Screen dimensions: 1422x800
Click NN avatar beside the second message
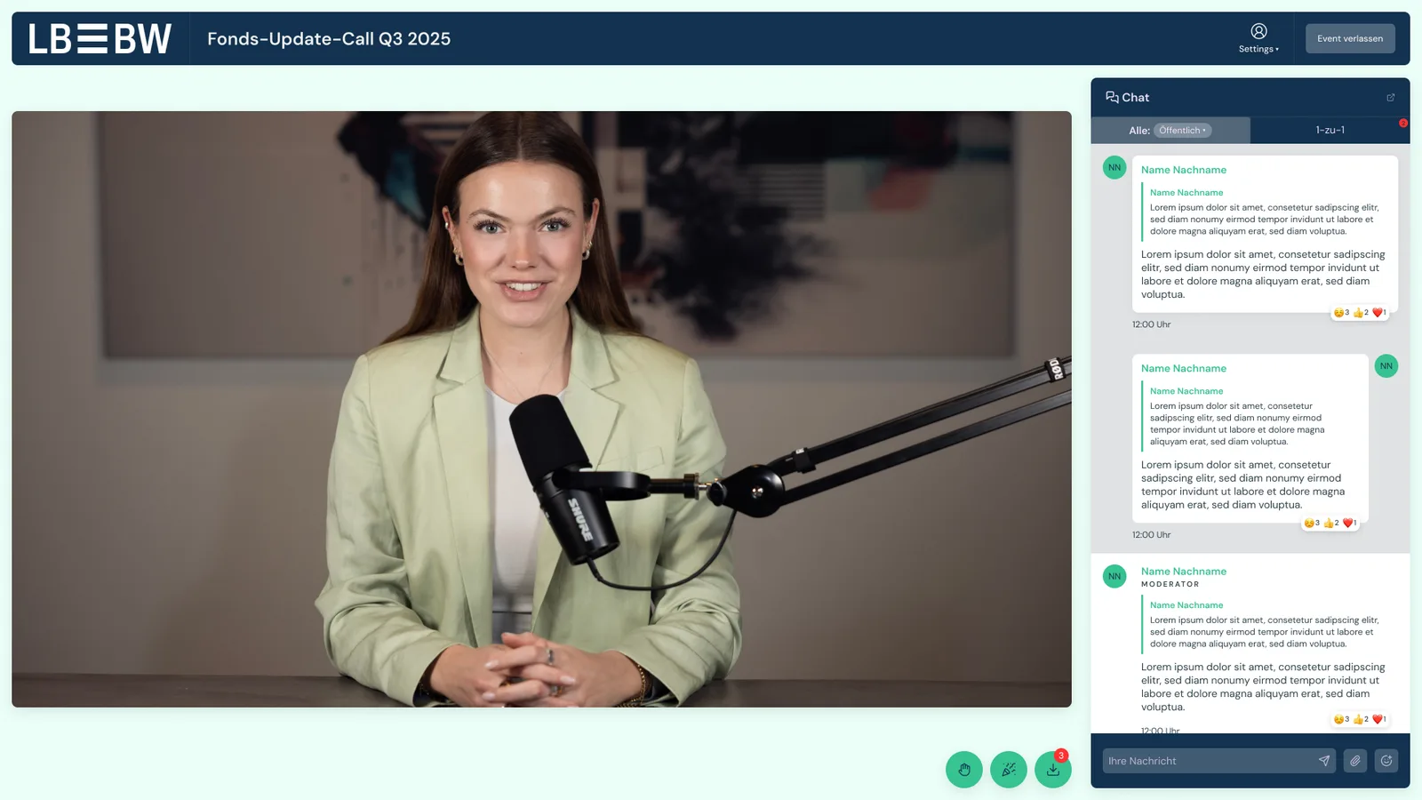pos(1386,366)
